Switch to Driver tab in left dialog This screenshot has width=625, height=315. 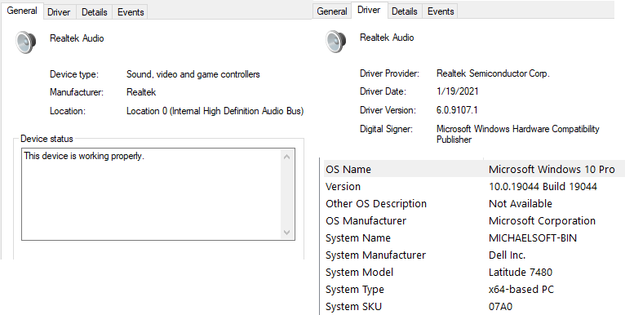point(59,12)
